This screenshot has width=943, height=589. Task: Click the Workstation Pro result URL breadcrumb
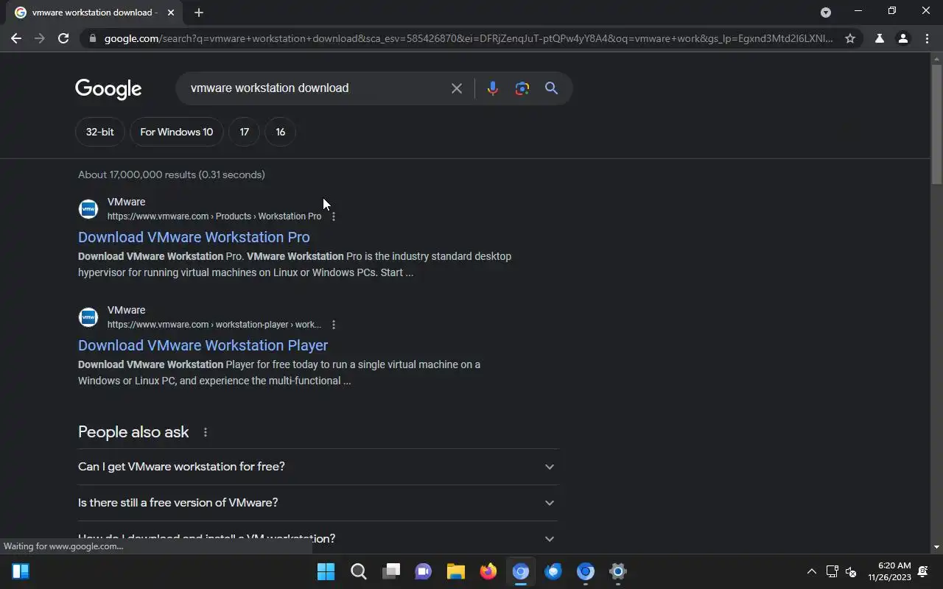(x=214, y=216)
